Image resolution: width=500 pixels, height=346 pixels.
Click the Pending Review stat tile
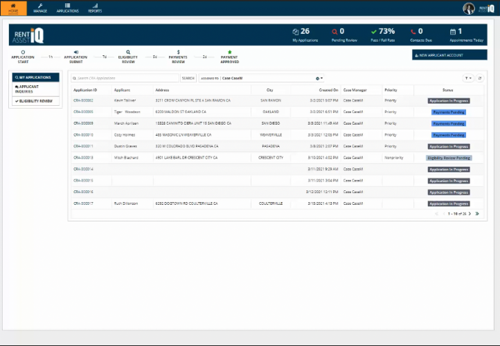338,35
